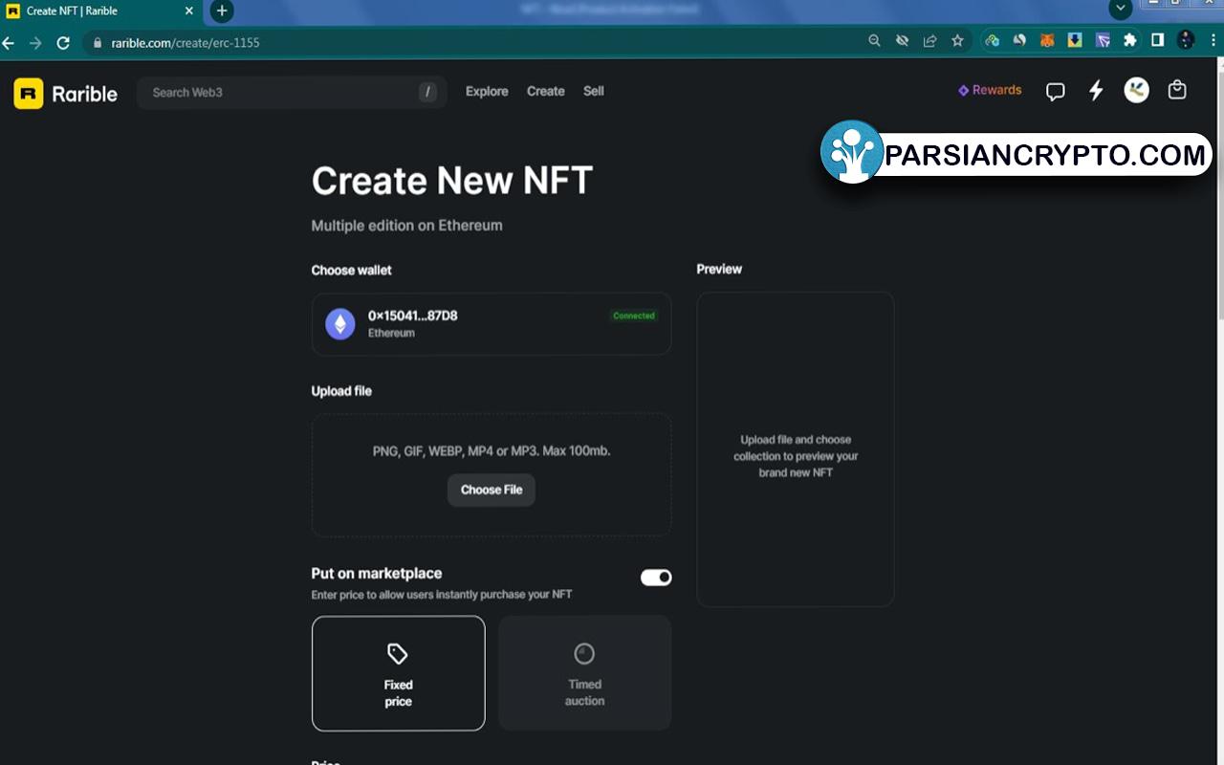Click the download arrow extension icon
Image resolution: width=1224 pixels, height=765 pixels.
pyautogui.click(x=1075, y=41)
